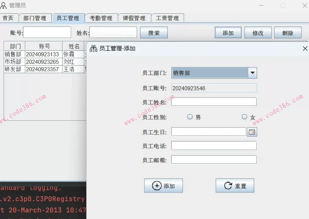
Task: Select the 男 gender radio button
Action: click(x=190, y=117)
